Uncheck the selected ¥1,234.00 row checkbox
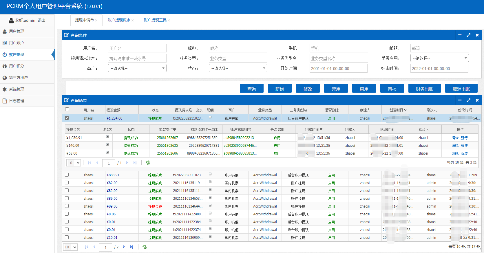The width and height of the screenshot is (484, 253). (x=67, y=118)
